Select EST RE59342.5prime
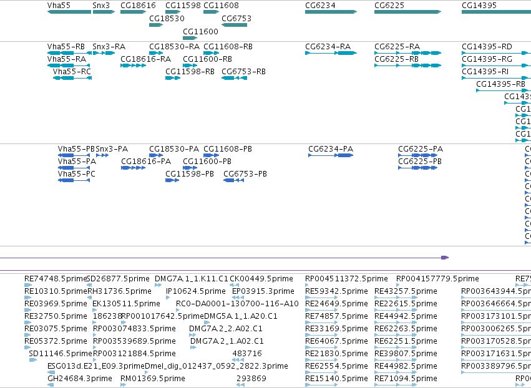531x388 pixels. coord(336,291)
